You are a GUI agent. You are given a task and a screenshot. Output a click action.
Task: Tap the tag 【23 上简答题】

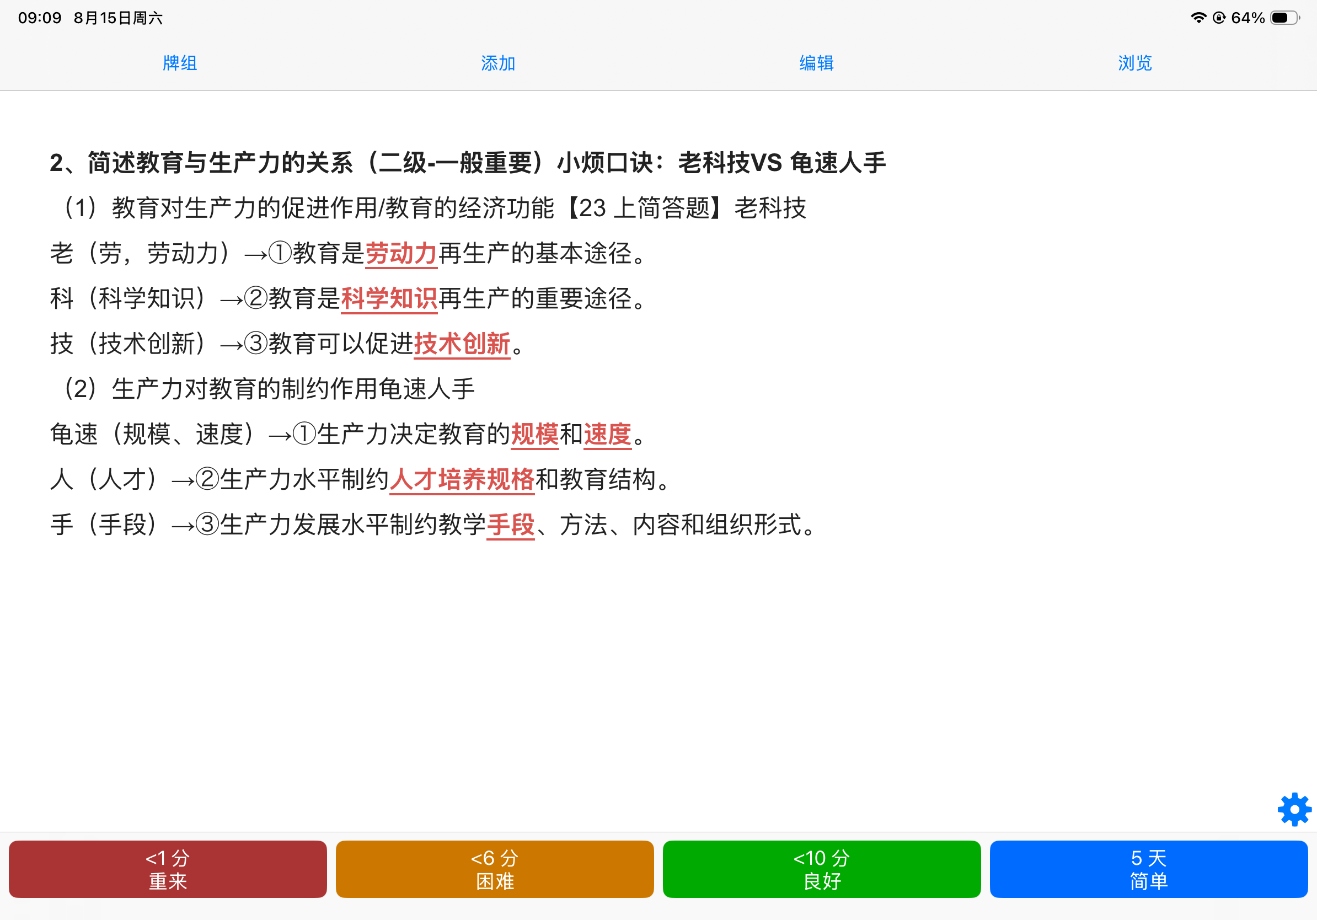click(x=645, y=207)
